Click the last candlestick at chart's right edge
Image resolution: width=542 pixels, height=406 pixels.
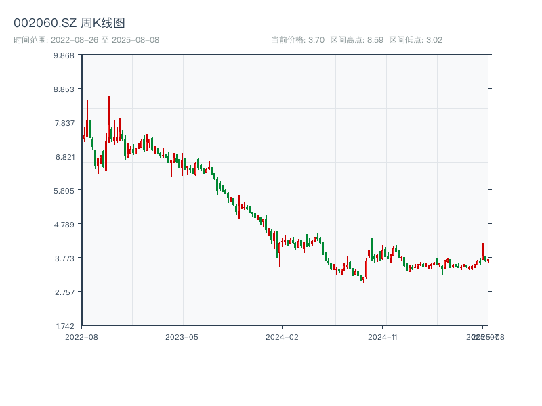(x=488, y=260)
